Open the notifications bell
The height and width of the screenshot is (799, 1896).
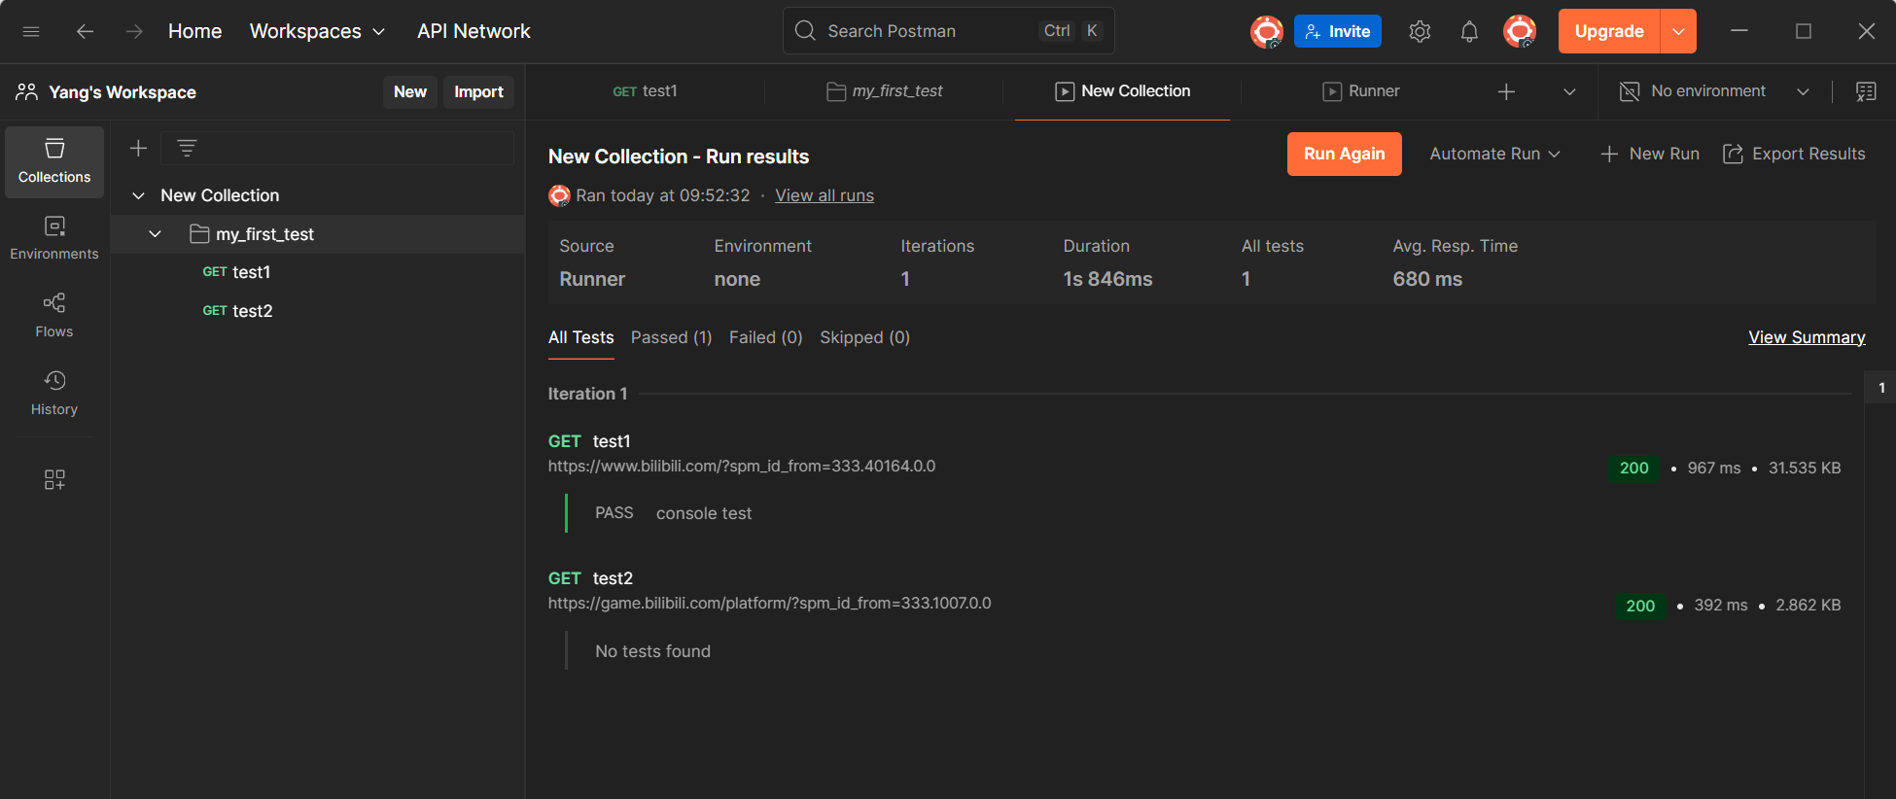point(1469,31)
